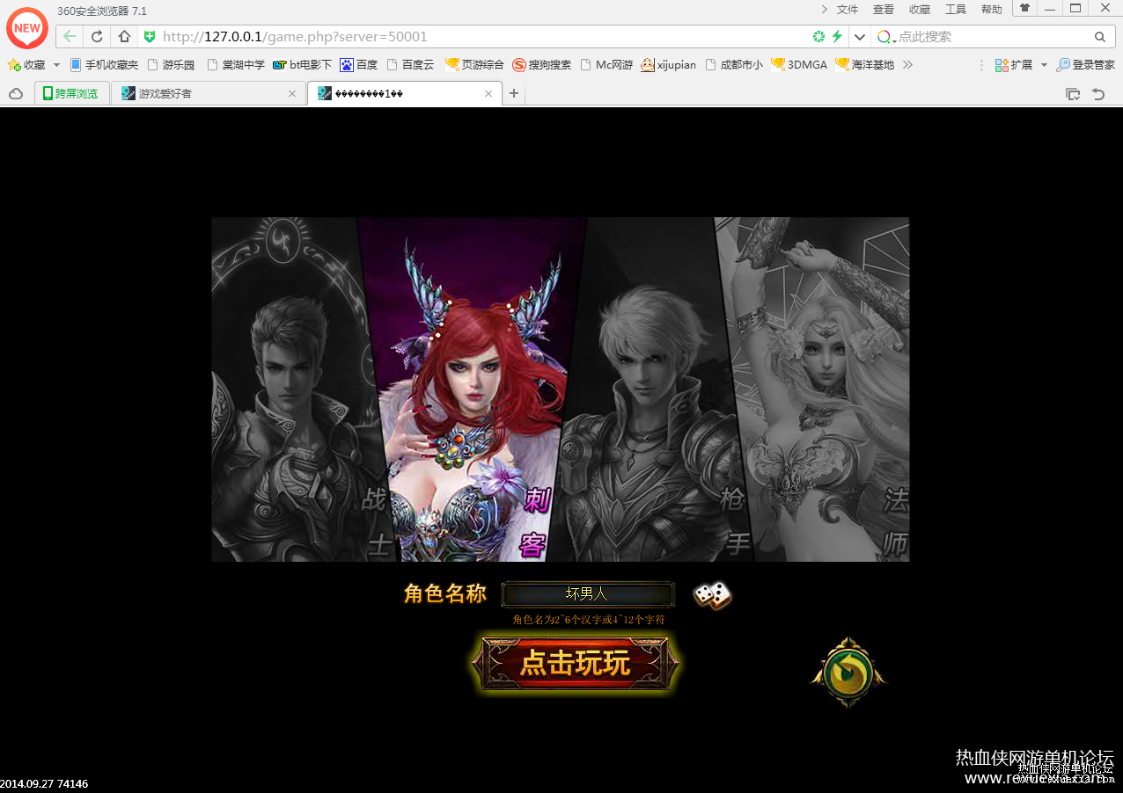The height and width of the screenshot is (793, 1123).
Task: Open the 手机收藏夹 bookmark
Action: point(104,65)
